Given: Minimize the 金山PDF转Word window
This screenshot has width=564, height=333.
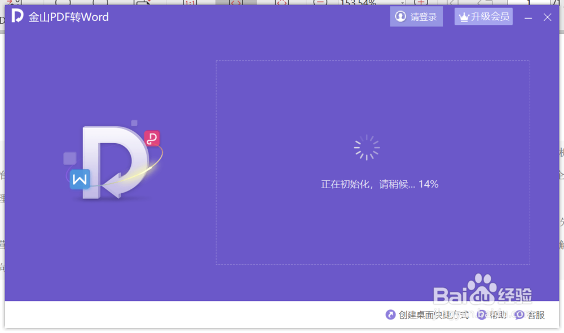Looking at the screenshot, I should 528,17.
